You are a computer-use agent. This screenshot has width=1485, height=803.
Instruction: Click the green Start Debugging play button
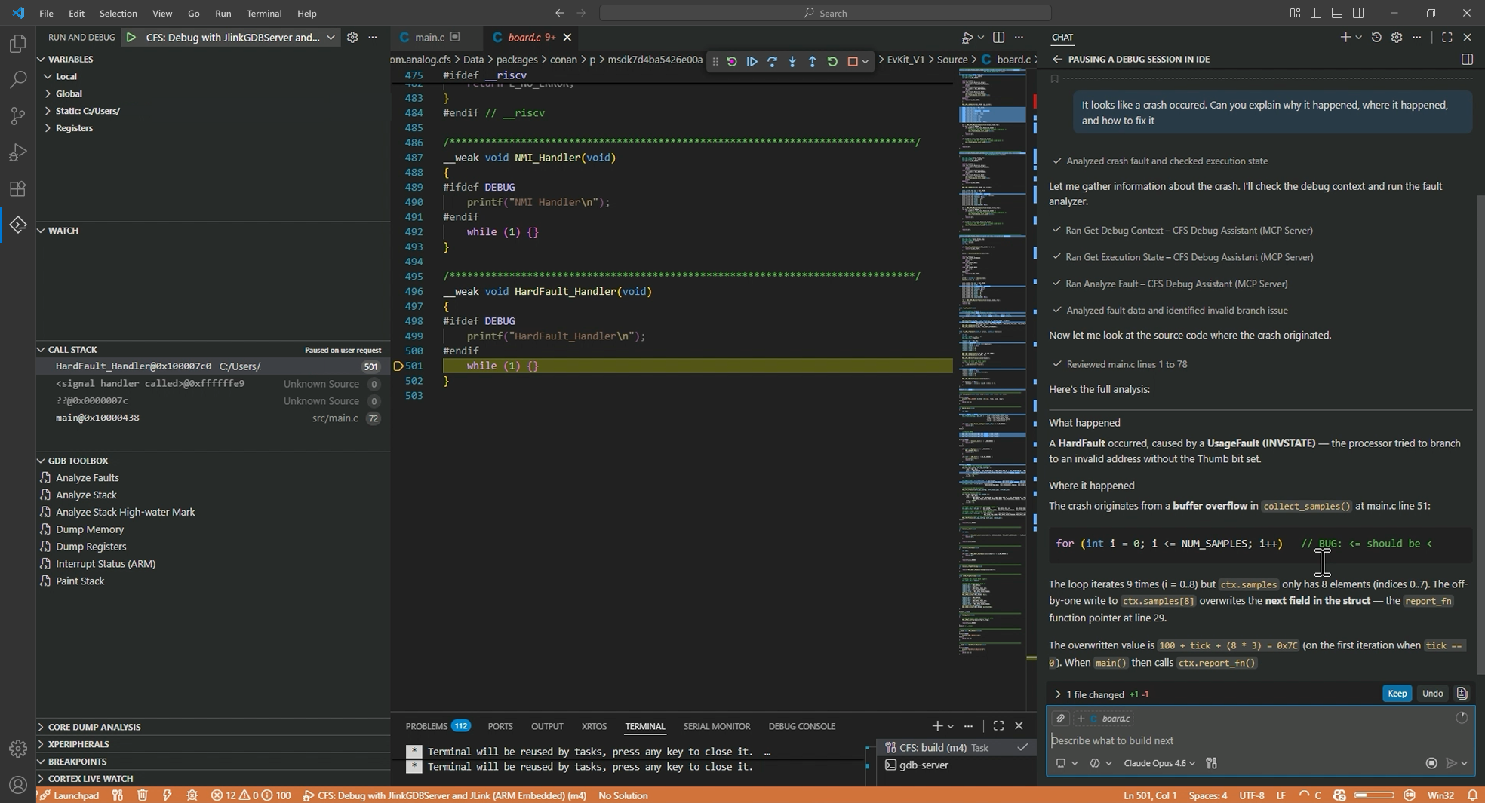click(131, 37)
